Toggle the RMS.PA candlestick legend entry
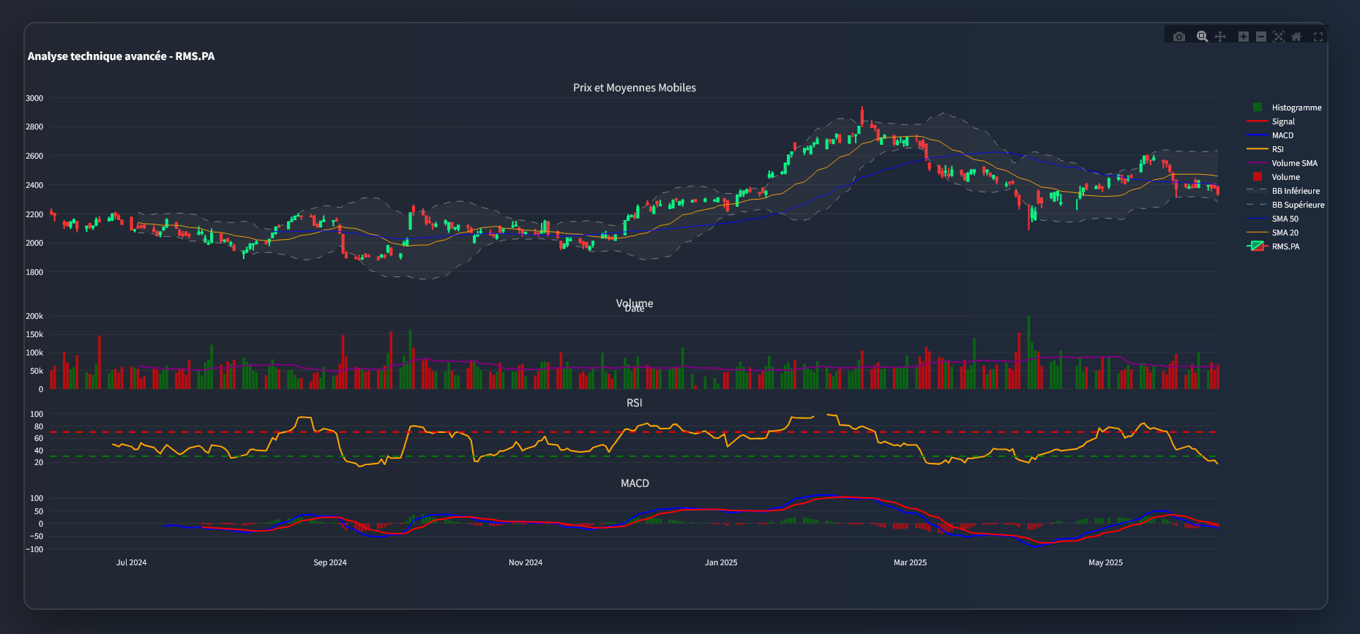The width and height of the screenshot is (1360, 634). [1285, 246]
